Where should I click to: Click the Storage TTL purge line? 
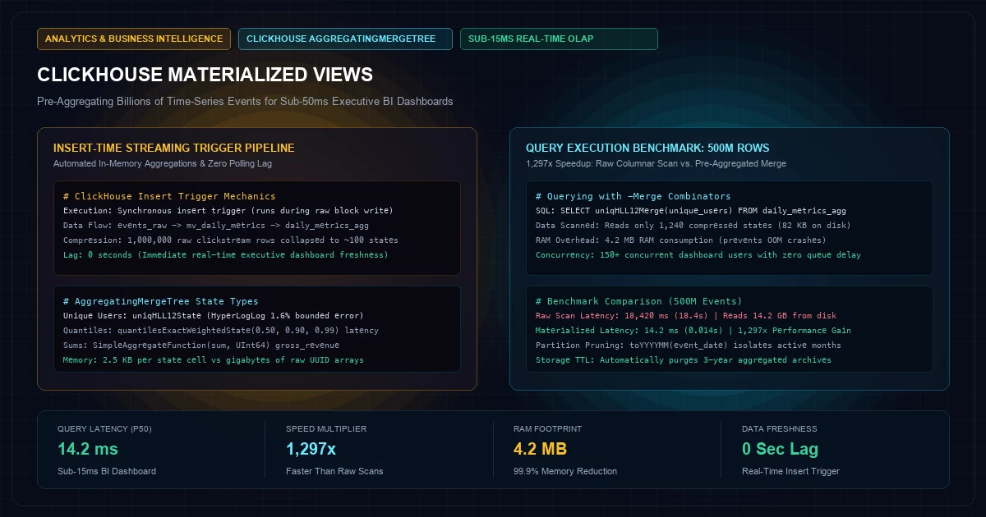tap(684, 360)
